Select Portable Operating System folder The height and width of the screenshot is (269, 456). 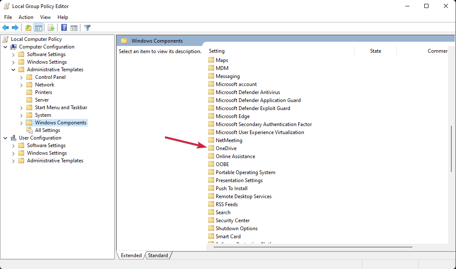pos(245,172)
